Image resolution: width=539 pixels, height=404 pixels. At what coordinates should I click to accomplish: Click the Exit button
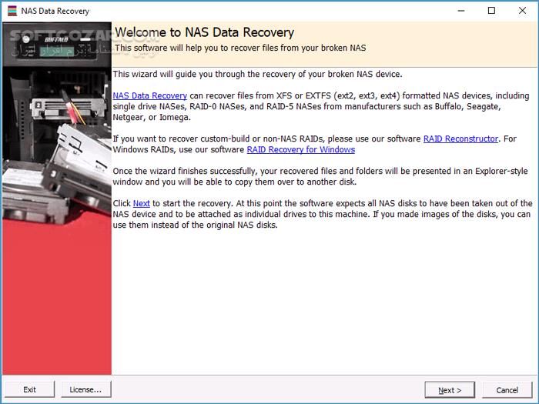pyautogui.click(x=29, y=389)
